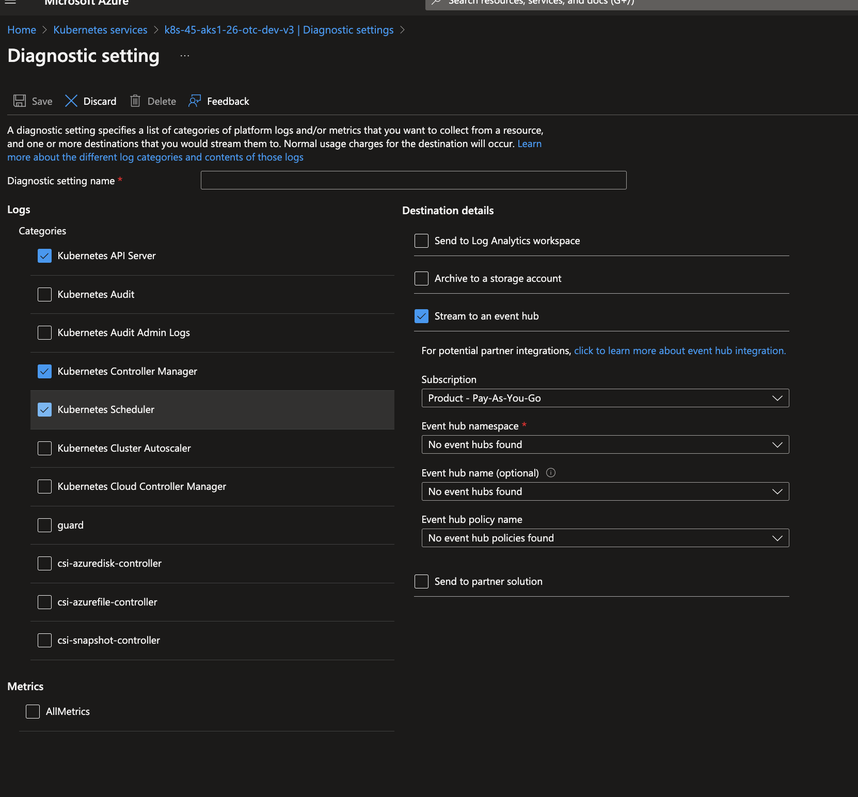This screenshot has width=858, height=797.
Task: Enable Kubernetes Cloud Controller Manager checkbox
Action: 44,486
